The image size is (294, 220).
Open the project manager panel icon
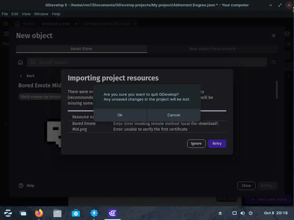[x=7, y=34]
